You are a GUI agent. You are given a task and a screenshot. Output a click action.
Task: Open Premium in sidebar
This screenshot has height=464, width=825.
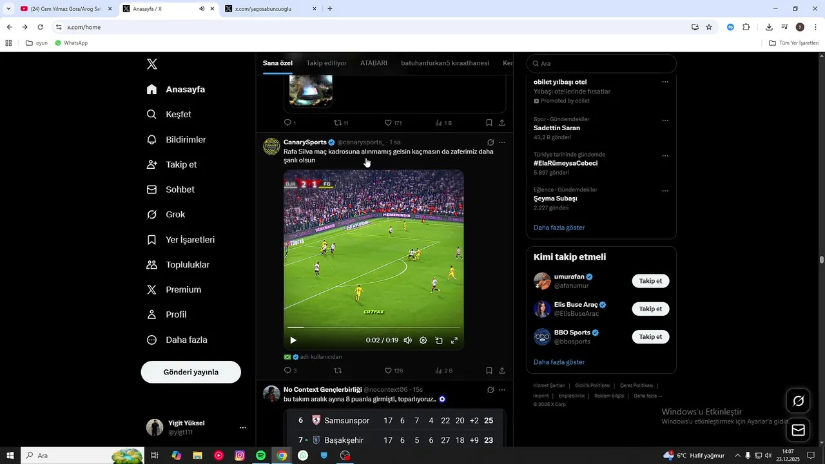pos(174,290)
